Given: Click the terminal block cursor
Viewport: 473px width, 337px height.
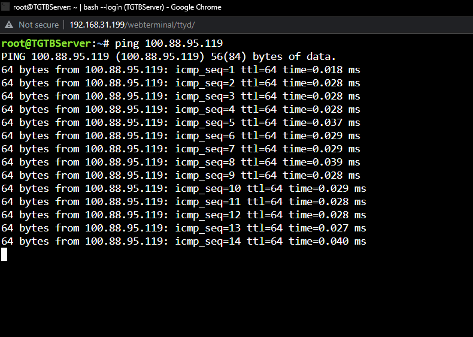Looking at the screenshot, I should [4, 254].
